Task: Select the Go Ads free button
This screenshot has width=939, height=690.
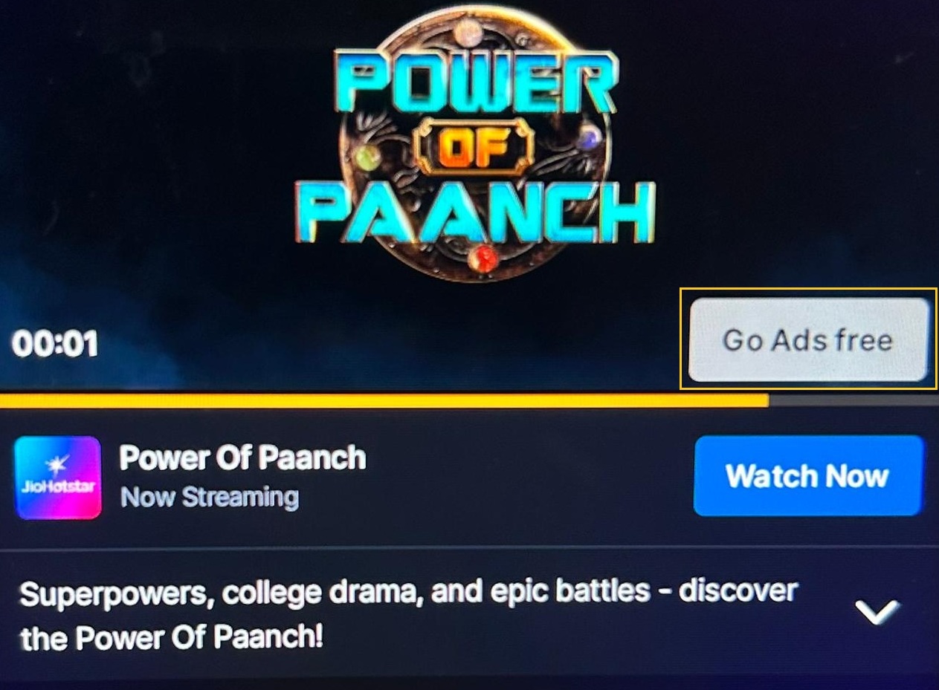Action: [x=808, y=339]
